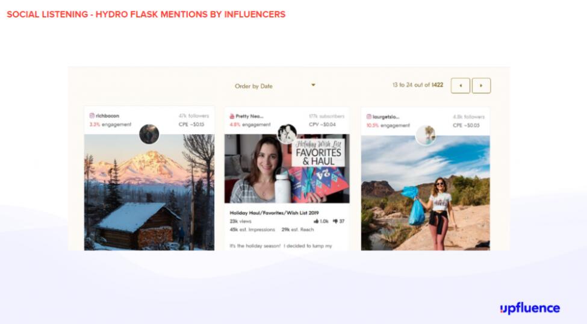Open laurgetslo's round profile avatar
Image resolution: width=587 pixels, height=324 pixels.
point(426,135)
